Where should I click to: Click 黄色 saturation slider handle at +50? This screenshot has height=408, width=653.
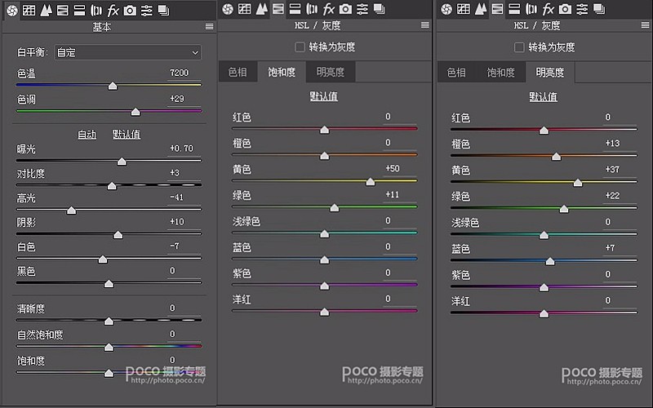(x=371, y=182)
